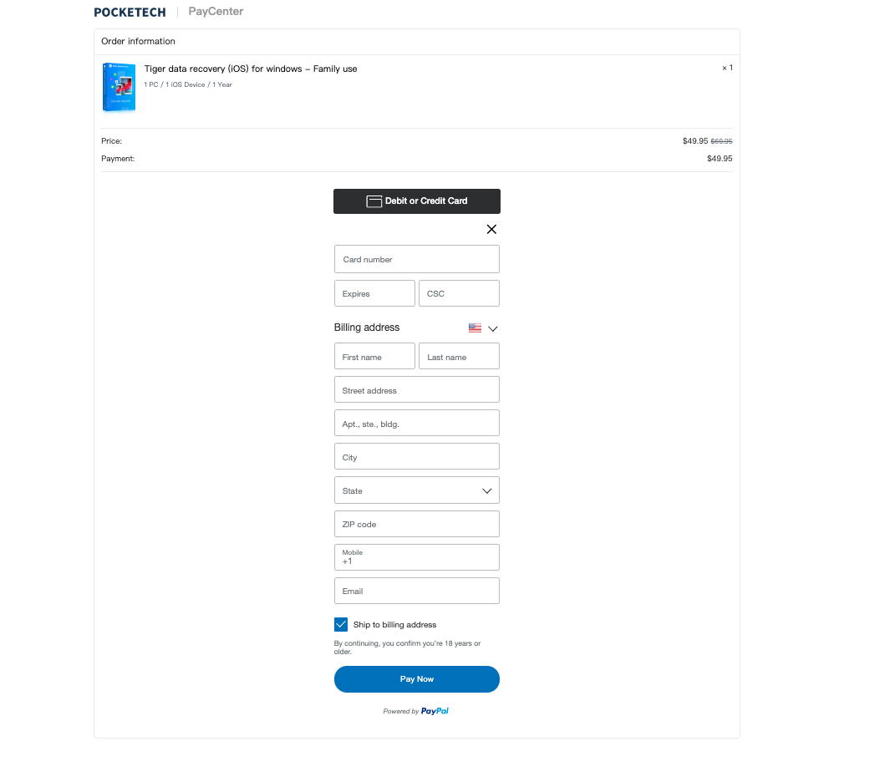Click the Email input field

click(417, 591)
